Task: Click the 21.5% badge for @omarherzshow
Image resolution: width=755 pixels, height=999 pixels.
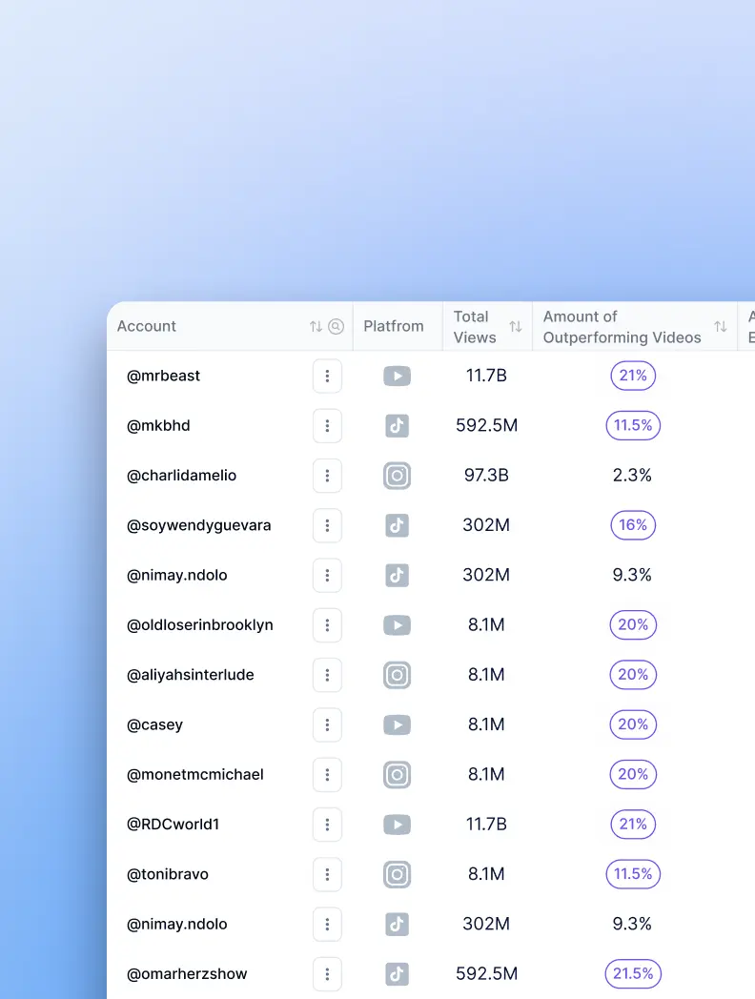Action: click(633, 974)
